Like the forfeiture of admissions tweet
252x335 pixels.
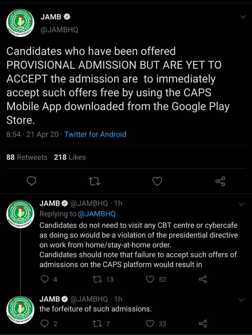(150, 324)
